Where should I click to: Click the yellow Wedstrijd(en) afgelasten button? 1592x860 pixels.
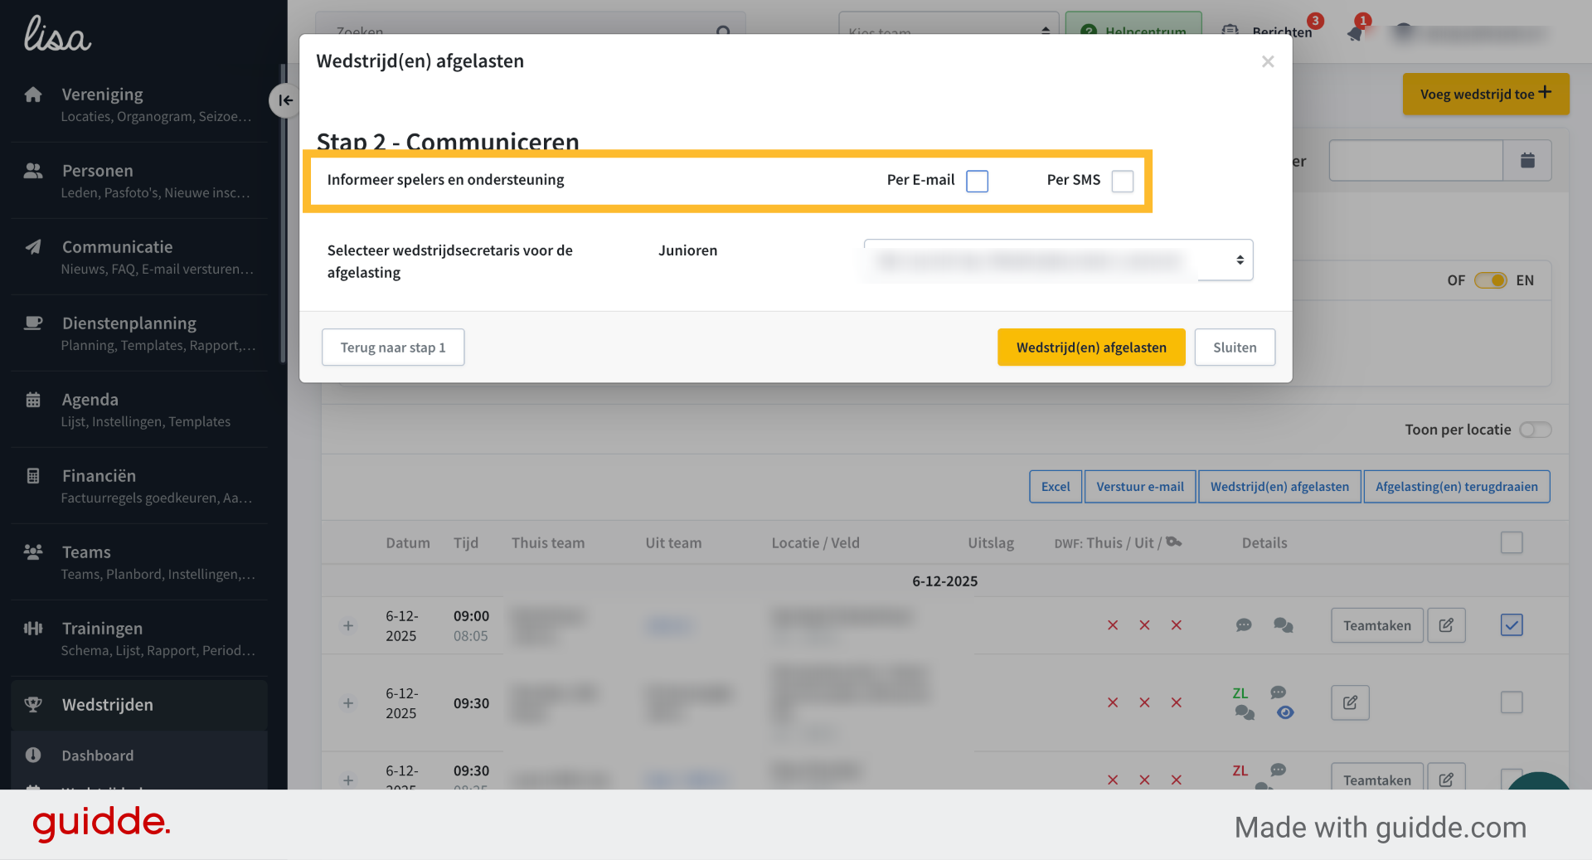(1091, 347)
